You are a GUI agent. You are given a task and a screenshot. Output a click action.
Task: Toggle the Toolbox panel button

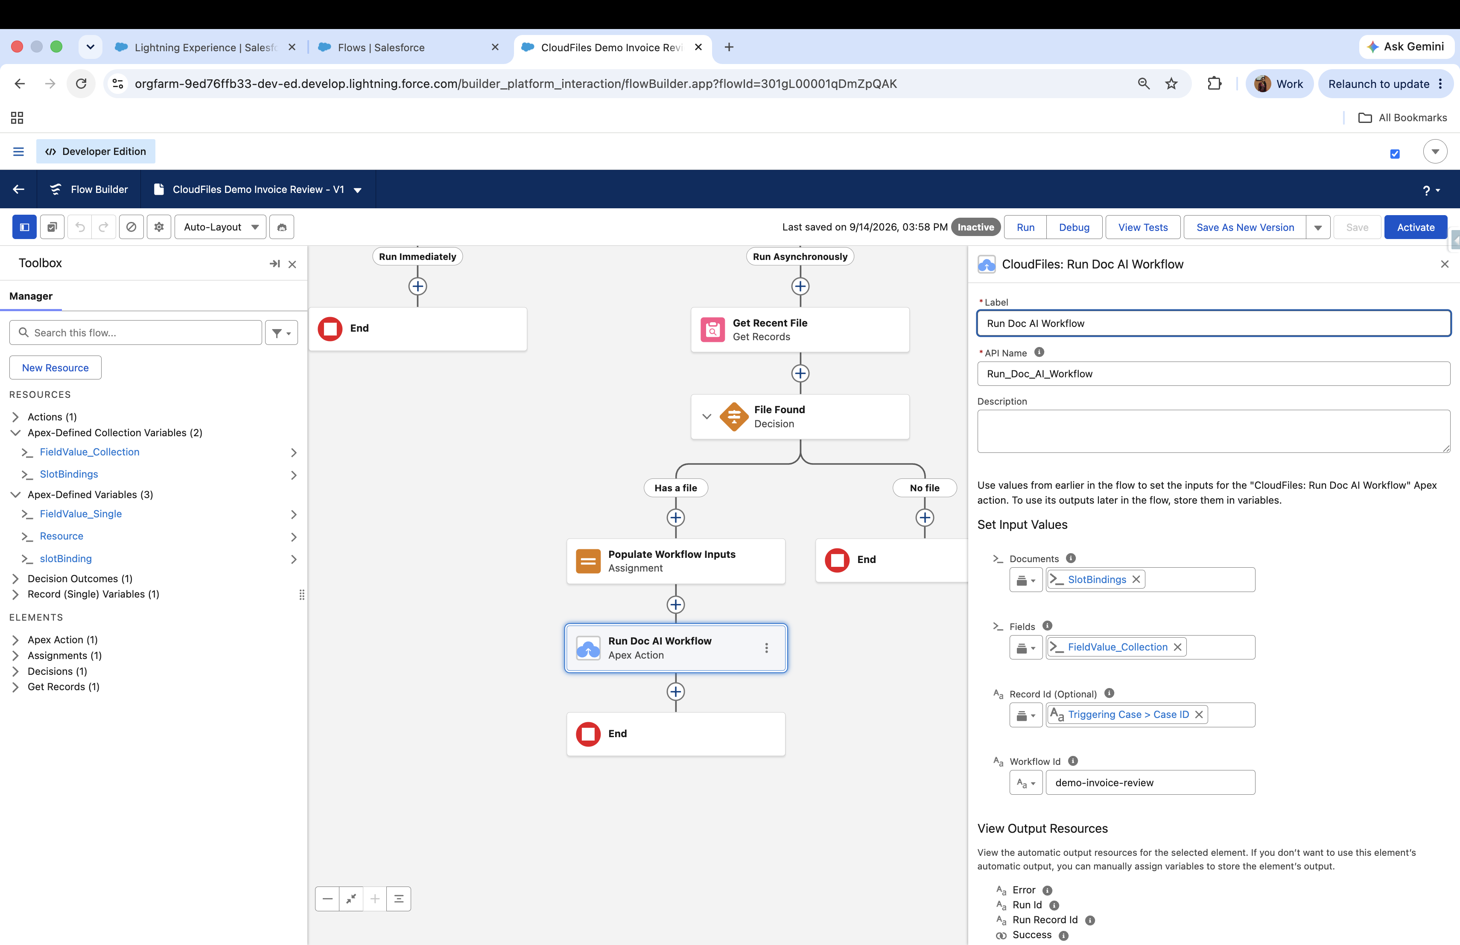(x=24, y=227)
